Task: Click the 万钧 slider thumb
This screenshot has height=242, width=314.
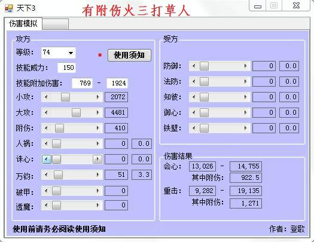Action: click(x=58, y=175)
